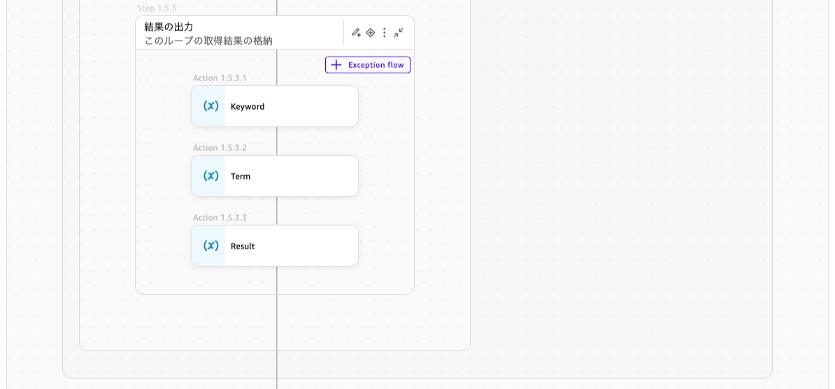Select the Result action card
The height and width of the screenshot is (389, 835).
[275, 246]
